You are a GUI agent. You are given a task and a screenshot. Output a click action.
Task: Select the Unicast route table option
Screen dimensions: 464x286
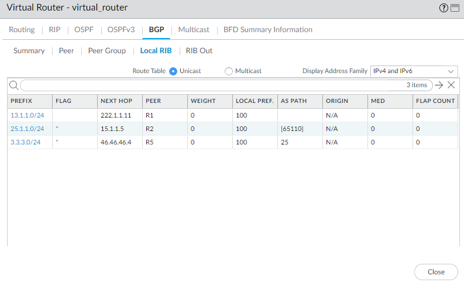(x=173, y=71)
